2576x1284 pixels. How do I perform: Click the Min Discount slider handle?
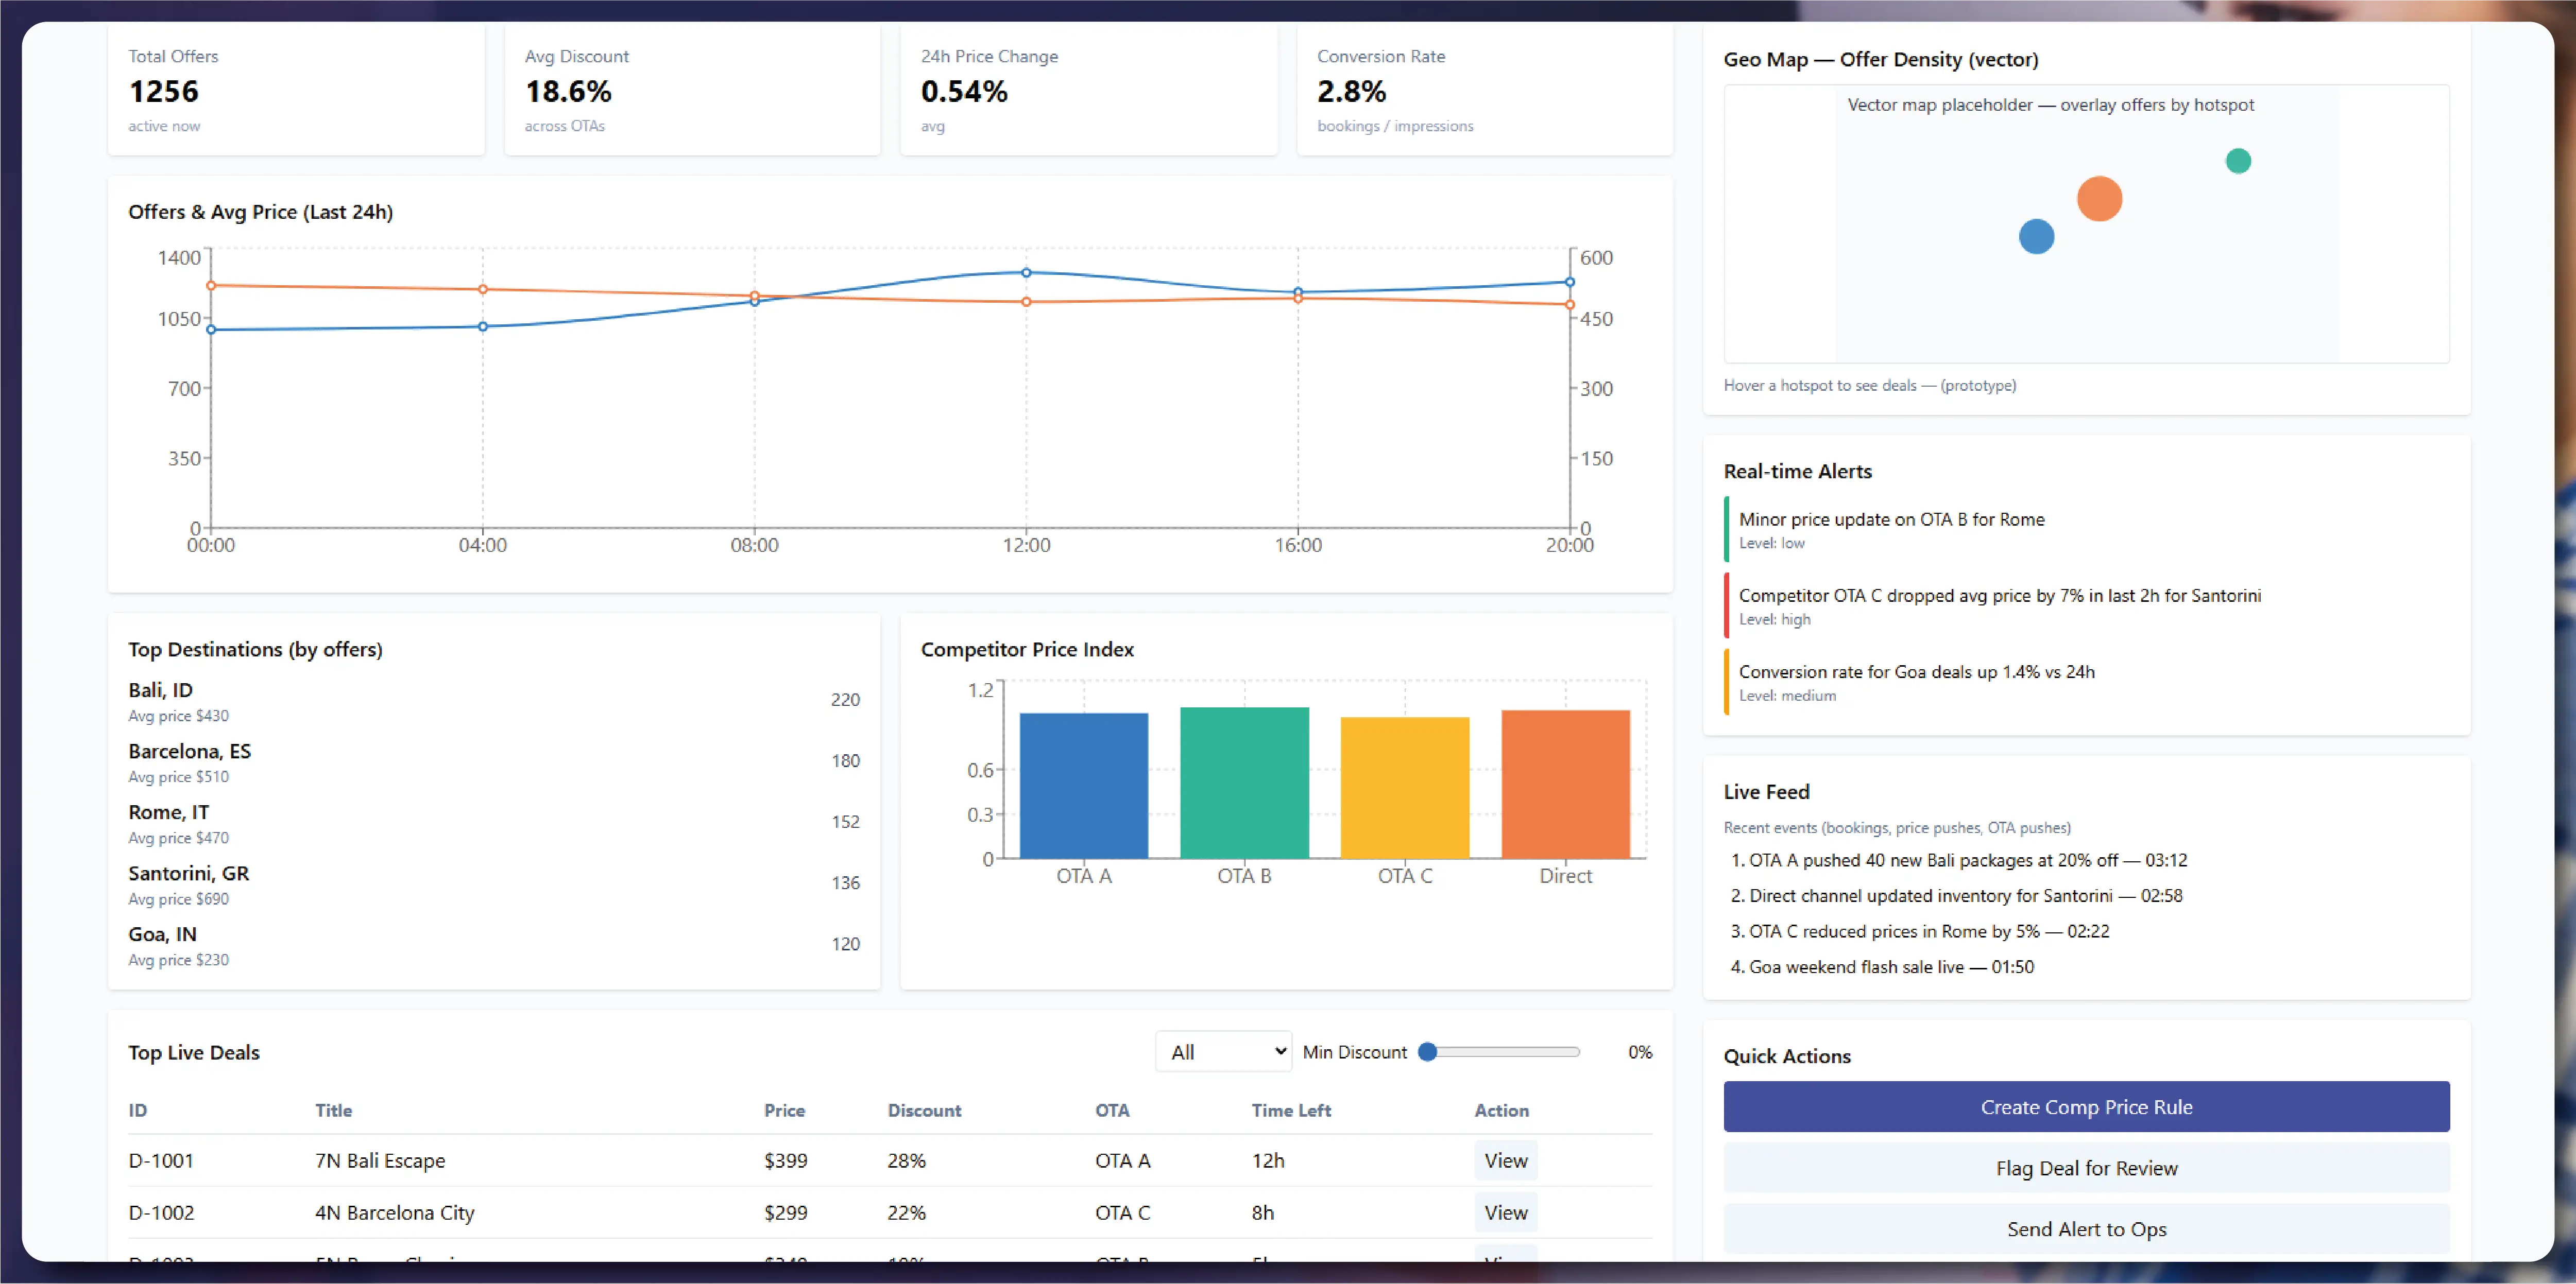click(1428, 1052)
